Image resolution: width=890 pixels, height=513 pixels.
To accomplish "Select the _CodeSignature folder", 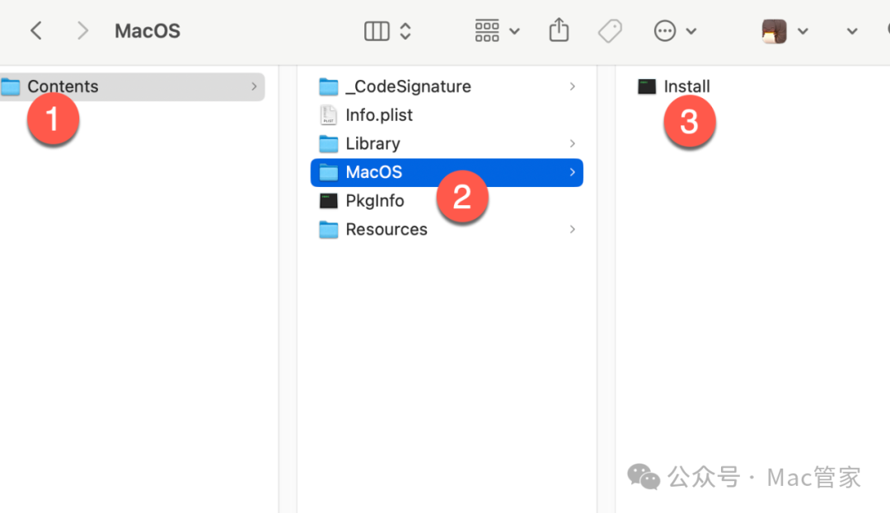I will click(447, 86).
